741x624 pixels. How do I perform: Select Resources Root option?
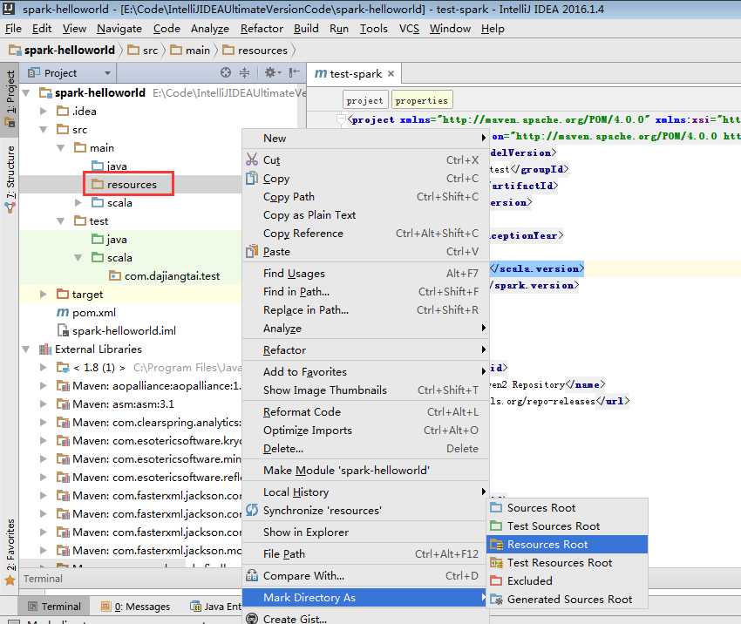[x=568, y=544]
